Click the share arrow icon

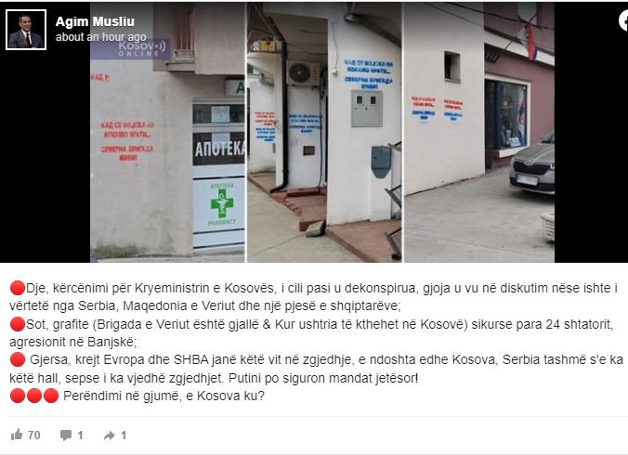click(x=110, y=435)
